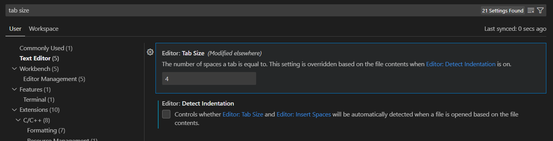
Task: Select Text Editor category
Action: tap(39, 58)
